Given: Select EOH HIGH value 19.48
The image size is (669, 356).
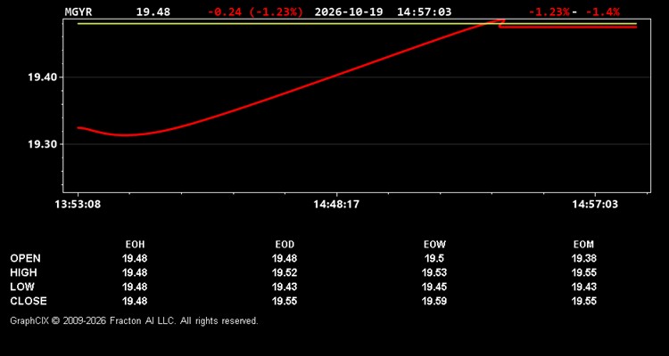Looking at the screenshot, I should pyautogui.click(x=135, y=272).
